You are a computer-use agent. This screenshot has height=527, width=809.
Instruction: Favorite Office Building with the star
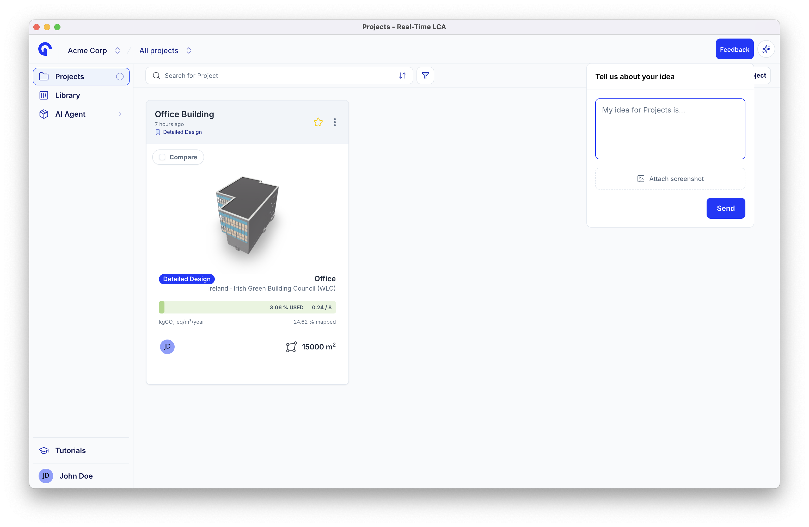pyautogui.click(x=318, y=122)
